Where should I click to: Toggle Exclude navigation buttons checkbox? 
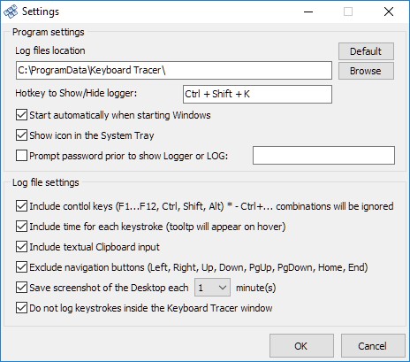21,267
